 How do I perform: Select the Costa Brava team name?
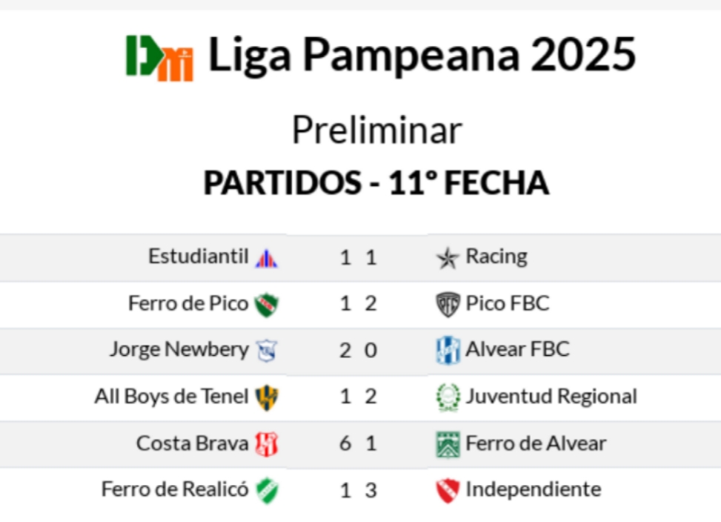point(192,443)
